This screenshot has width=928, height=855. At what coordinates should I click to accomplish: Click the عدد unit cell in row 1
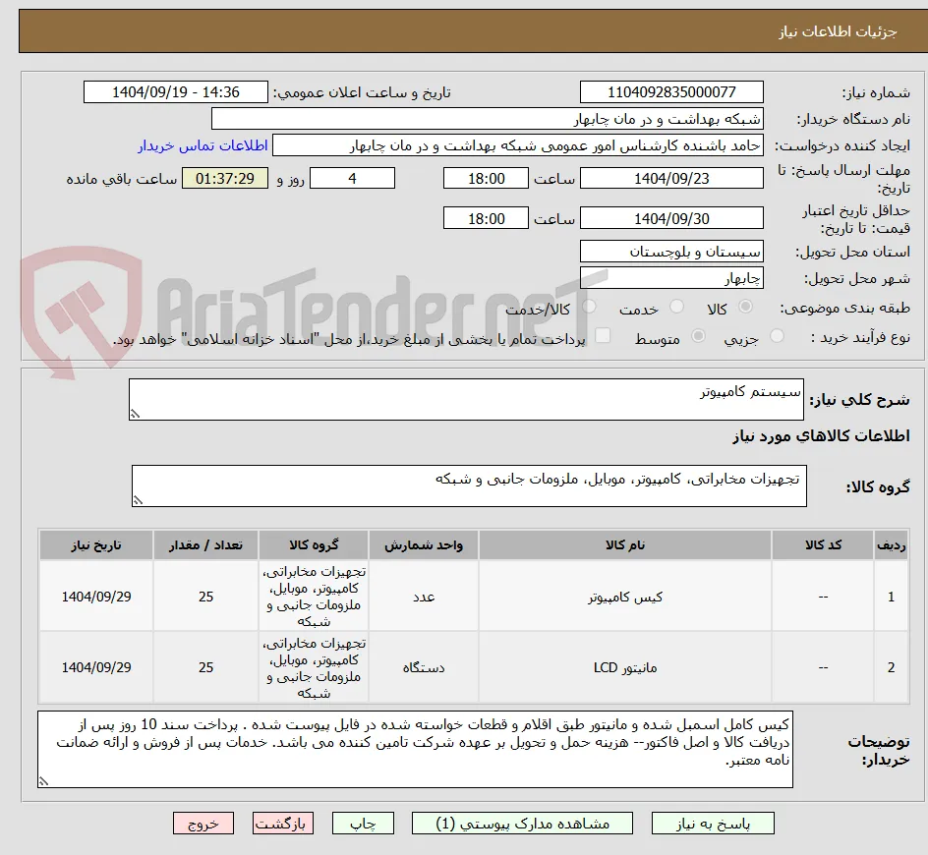point(424,597)
